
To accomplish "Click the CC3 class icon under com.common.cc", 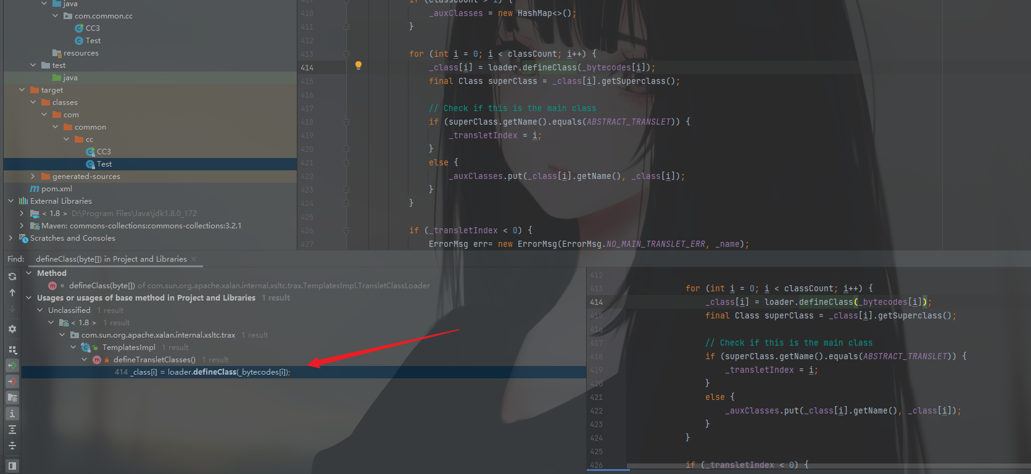I will [x=79, y=28].
